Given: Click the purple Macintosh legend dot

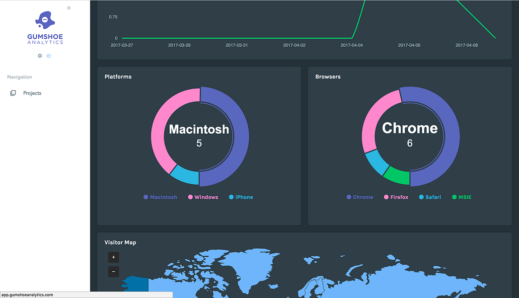Looking at the screenshot, I should [x=146, y=197].
